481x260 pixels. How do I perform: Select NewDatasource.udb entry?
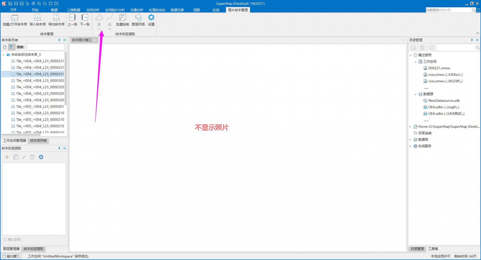click(x=442, y=101)
